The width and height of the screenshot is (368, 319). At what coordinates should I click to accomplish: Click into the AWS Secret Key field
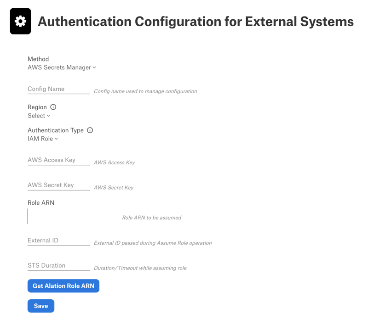pyautogui.click(x=59, y=185)
